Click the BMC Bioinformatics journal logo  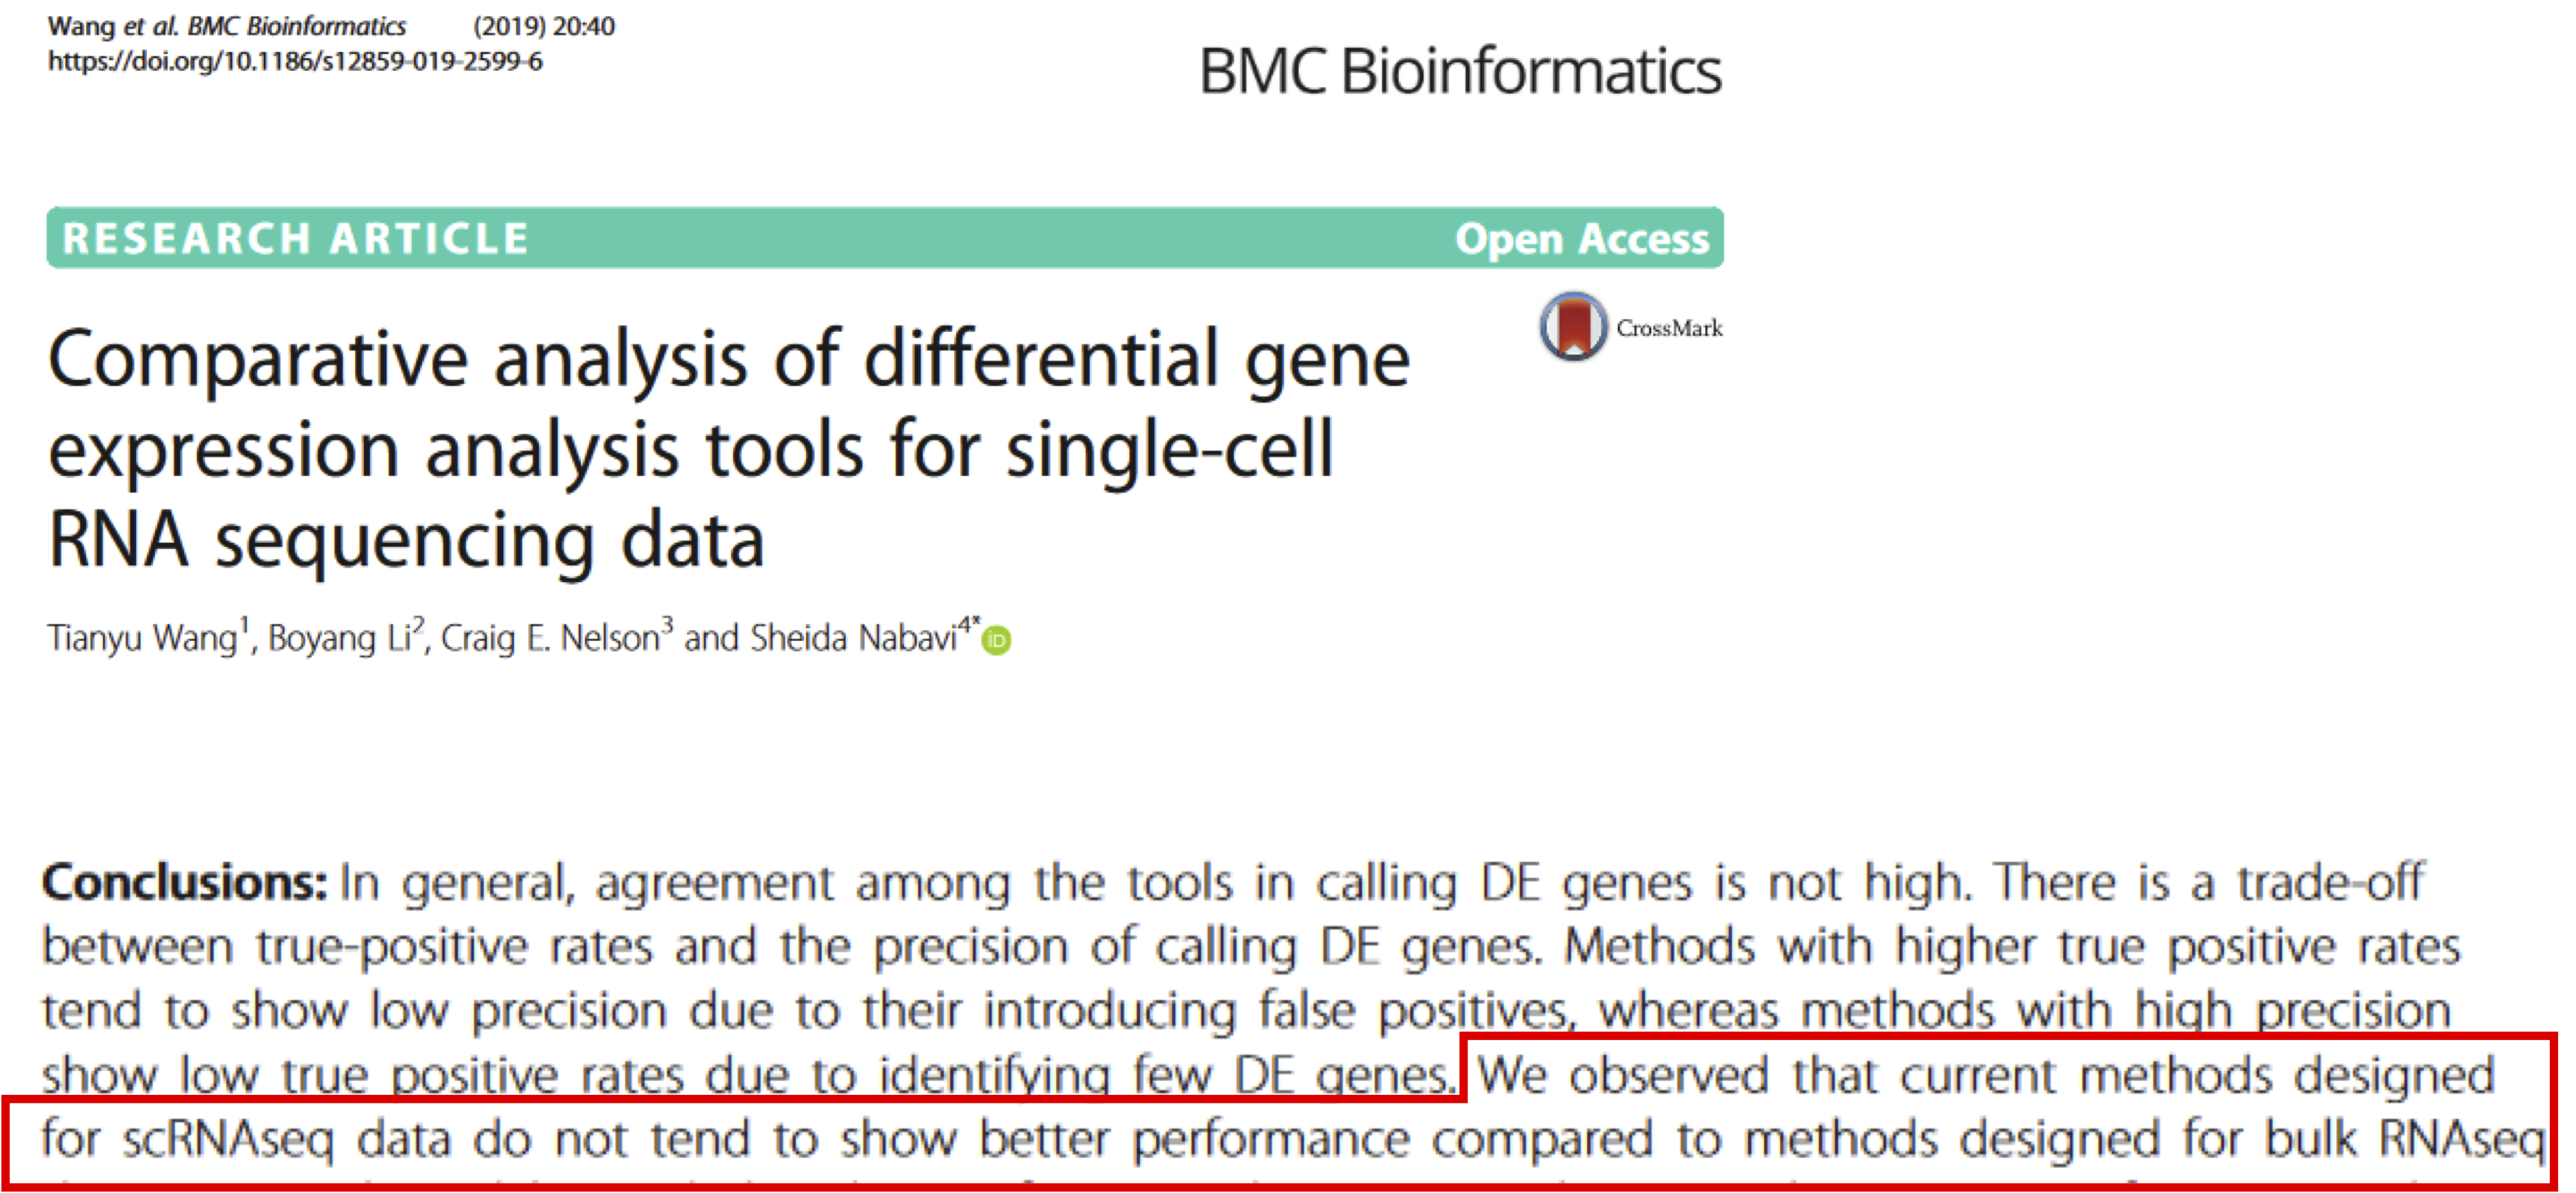(1460, 71)
